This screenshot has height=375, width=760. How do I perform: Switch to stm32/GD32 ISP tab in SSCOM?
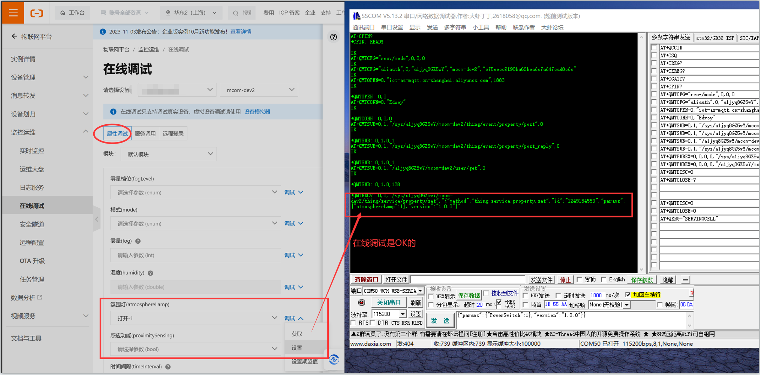click(x=715, y=38)
